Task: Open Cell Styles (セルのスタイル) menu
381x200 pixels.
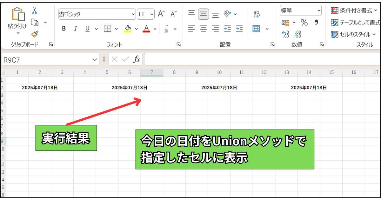Action: pos(353,34)
